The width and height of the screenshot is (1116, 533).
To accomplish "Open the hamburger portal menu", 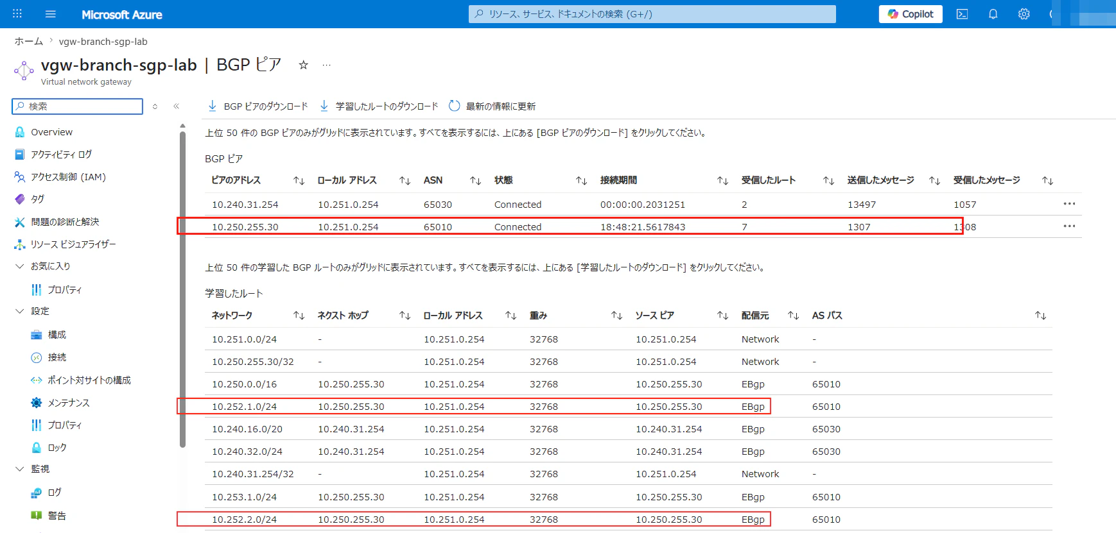I will [x=51, y=13].
